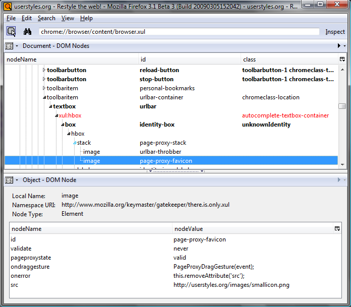Image resolution: width=351 pixels, height=307 pixels.
Task: Open Document pane right arrow menu
Action: click(339, 46)
